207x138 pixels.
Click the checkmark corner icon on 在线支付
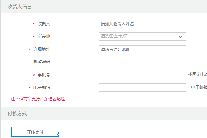click(57, 135)
